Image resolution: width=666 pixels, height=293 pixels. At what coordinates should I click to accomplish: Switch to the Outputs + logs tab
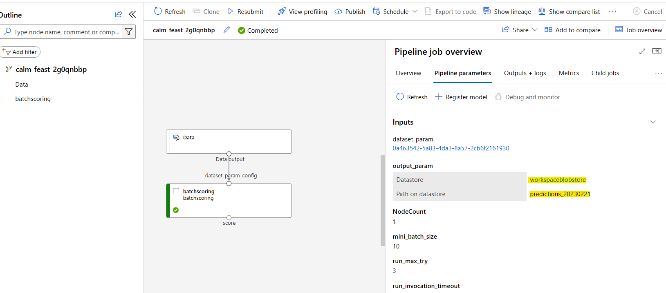[x=525, y=73]
